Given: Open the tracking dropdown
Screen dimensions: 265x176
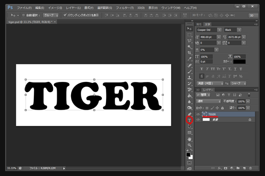Looking at the screenshot, I should [x=244, y=43].
